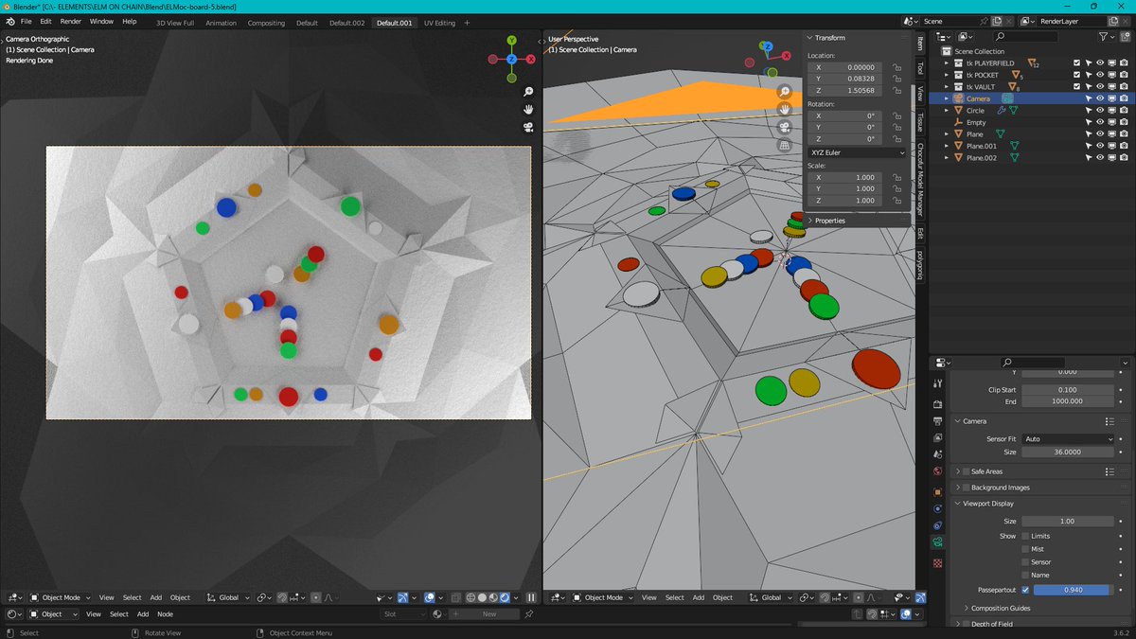Expand the Safe Areas panel

[957, 471]
